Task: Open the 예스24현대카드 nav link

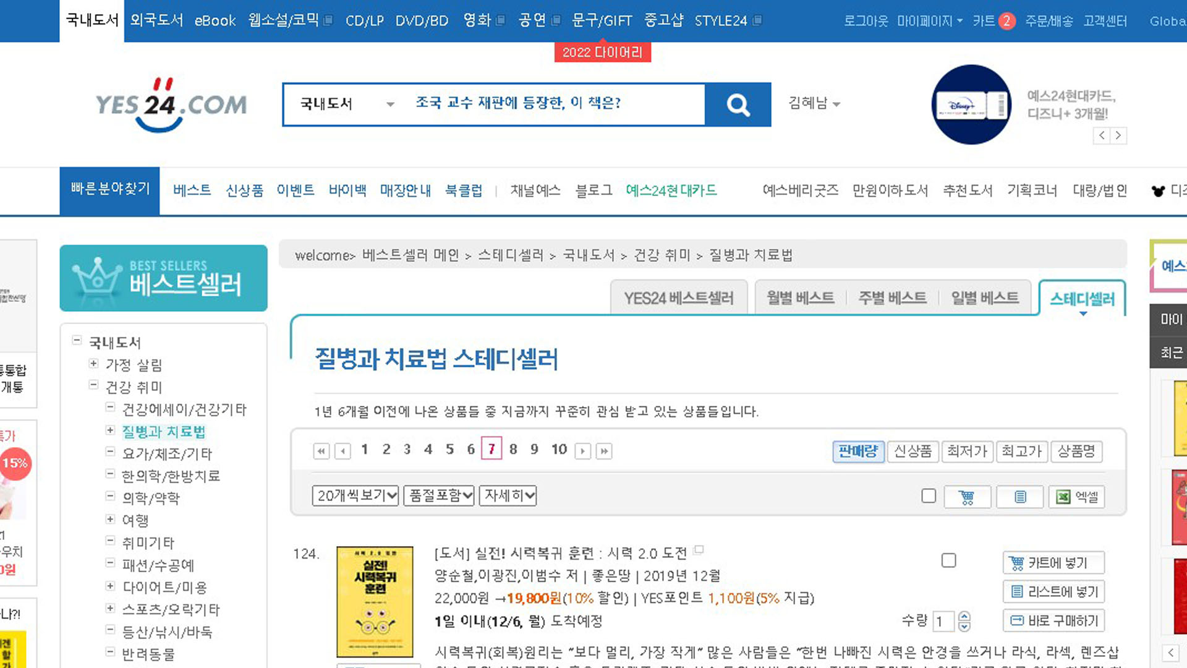Action: [671, 191]
